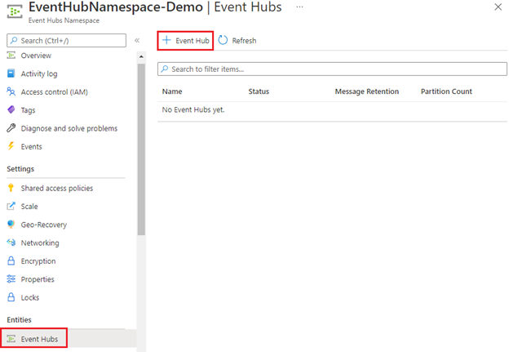Viewport: 509px width, 352px height.
Task: Click the circular Refresh icon
Action: 223,40
